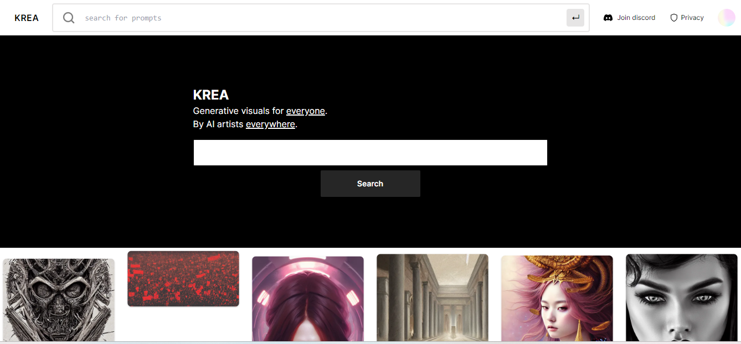Open the black-and-white woman face thumbnail
The image size is (741, 344).
point(682,298)
